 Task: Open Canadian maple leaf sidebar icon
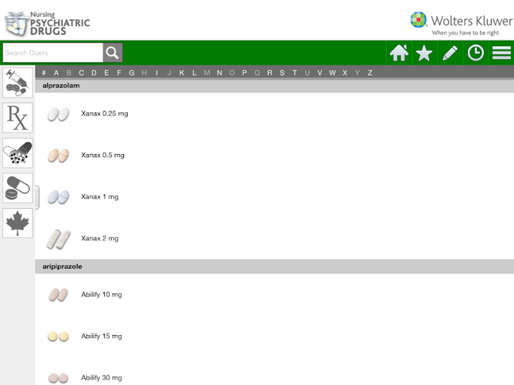click(18, 223)
